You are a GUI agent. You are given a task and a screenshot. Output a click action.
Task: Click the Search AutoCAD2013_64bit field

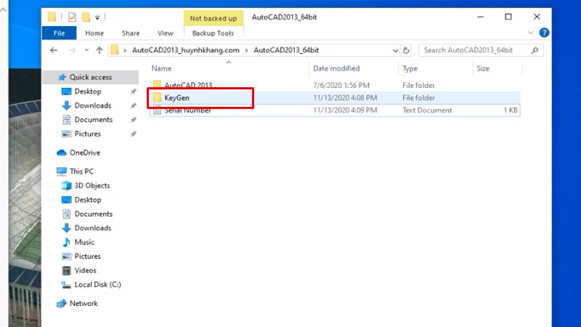pyautogui.click(x=474, y=50)
